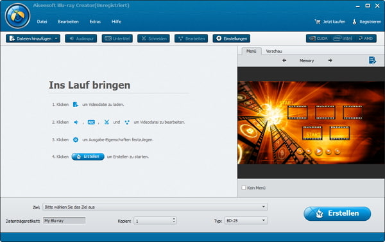This screenshot has height=242, width=385.
Task: Enable the Kein Menü checkbox
Action: pyautogui.click(x=244, y=187)
